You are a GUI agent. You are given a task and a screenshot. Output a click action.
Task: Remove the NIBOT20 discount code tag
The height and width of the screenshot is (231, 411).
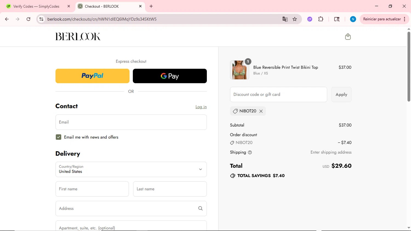coord(261,111)
